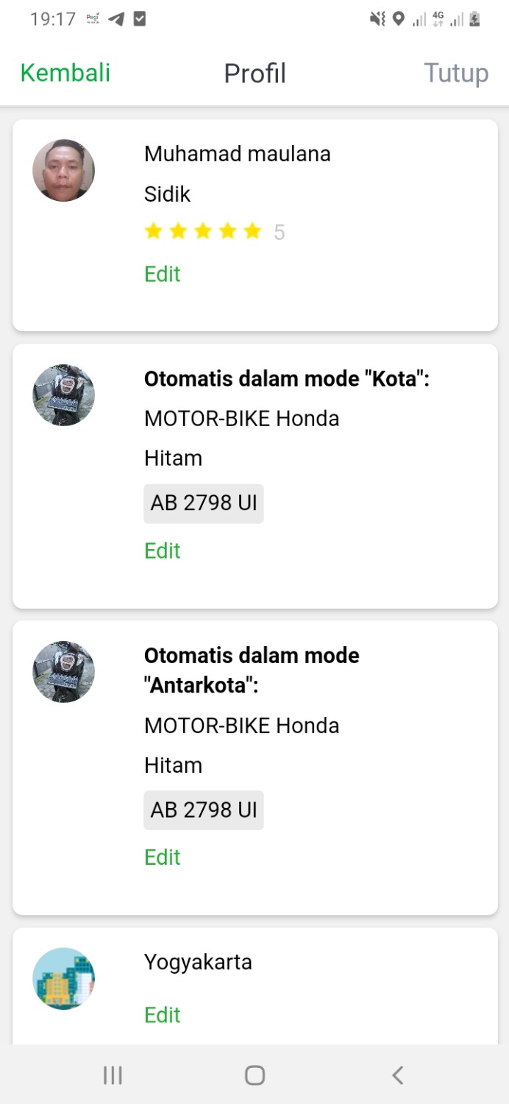Viewport: 509px width, 1104px height.
Task: Close profile with the Tutup button
Action: 456,73
